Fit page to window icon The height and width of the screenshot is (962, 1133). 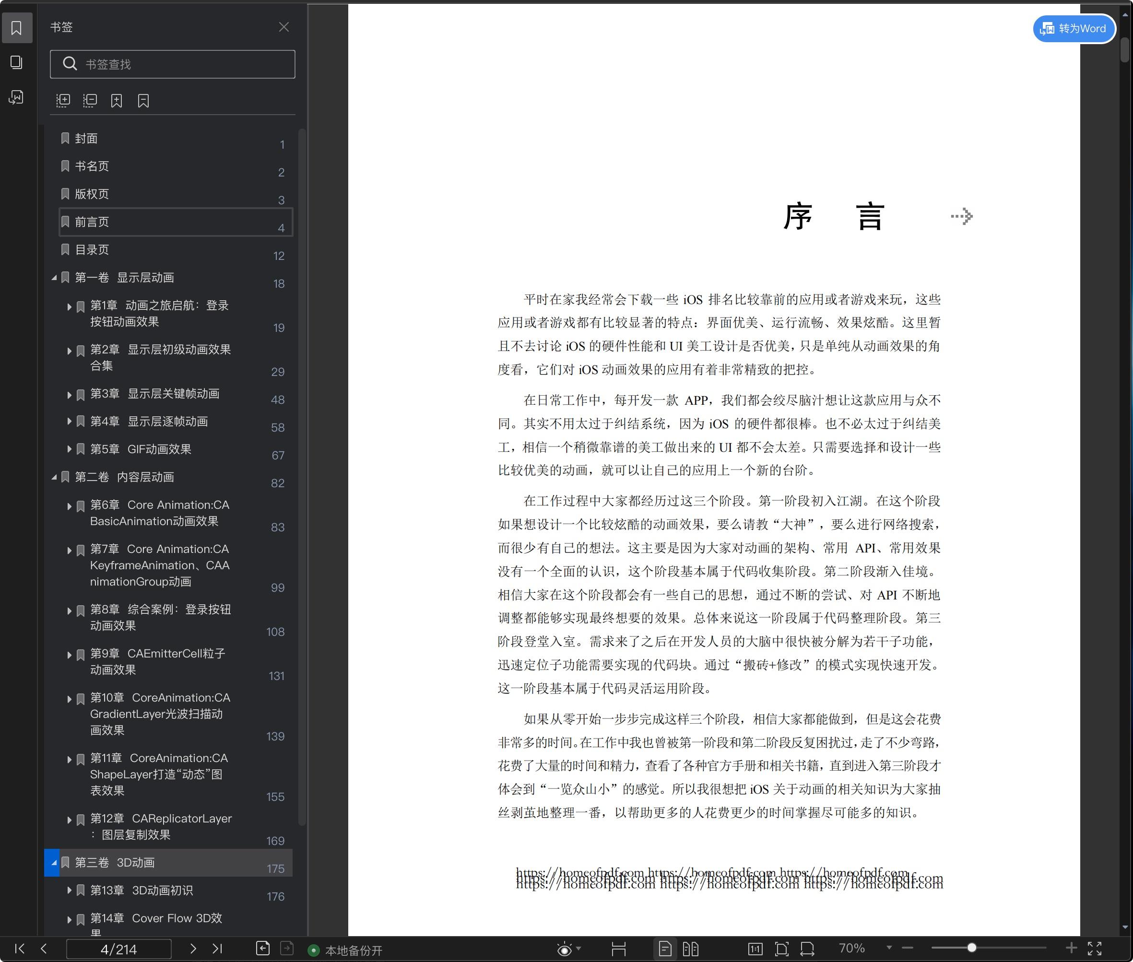[x=782, y=949]
